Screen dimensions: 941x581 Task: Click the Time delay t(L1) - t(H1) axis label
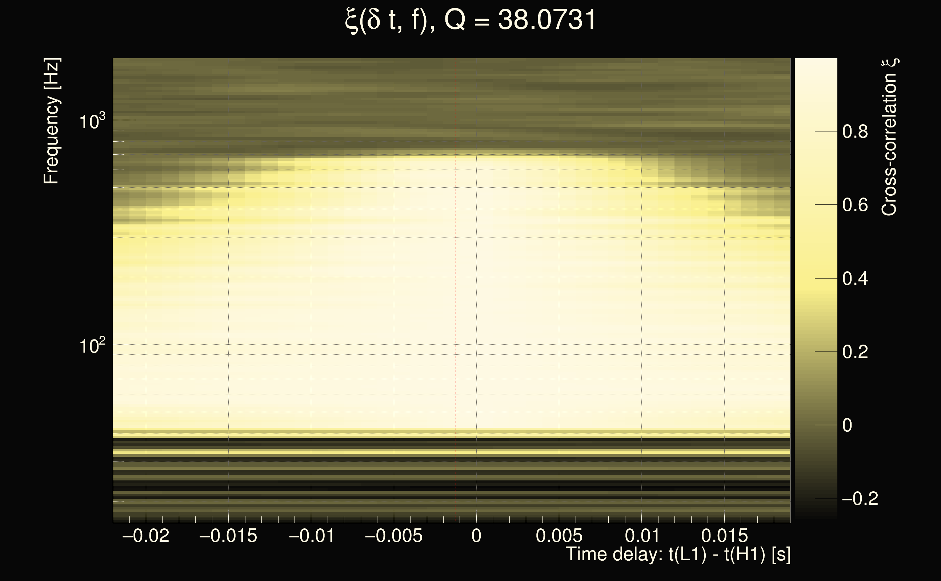pos(678,554)
